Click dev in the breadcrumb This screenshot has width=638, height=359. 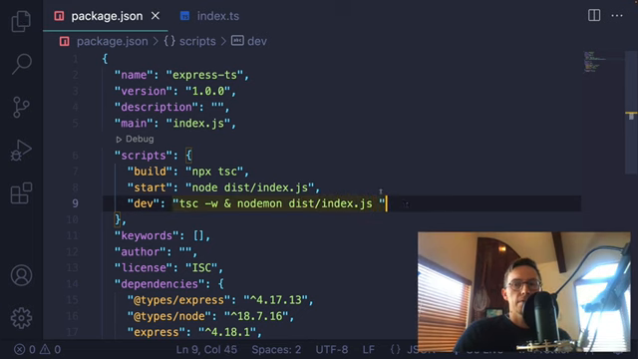point(257,41)
